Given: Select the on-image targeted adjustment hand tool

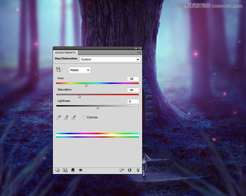Looking at the screenshot, I should (58, 70).
